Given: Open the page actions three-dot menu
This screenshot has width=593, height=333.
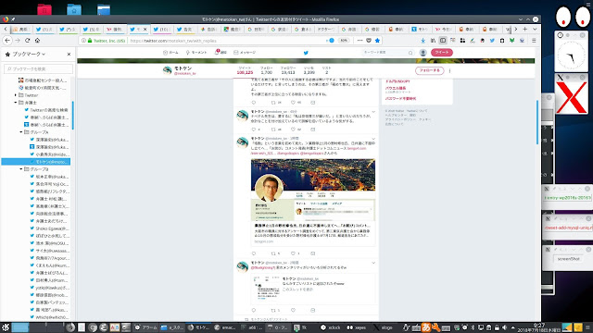Looking at the screenshot, I should [x=360, y=41].
